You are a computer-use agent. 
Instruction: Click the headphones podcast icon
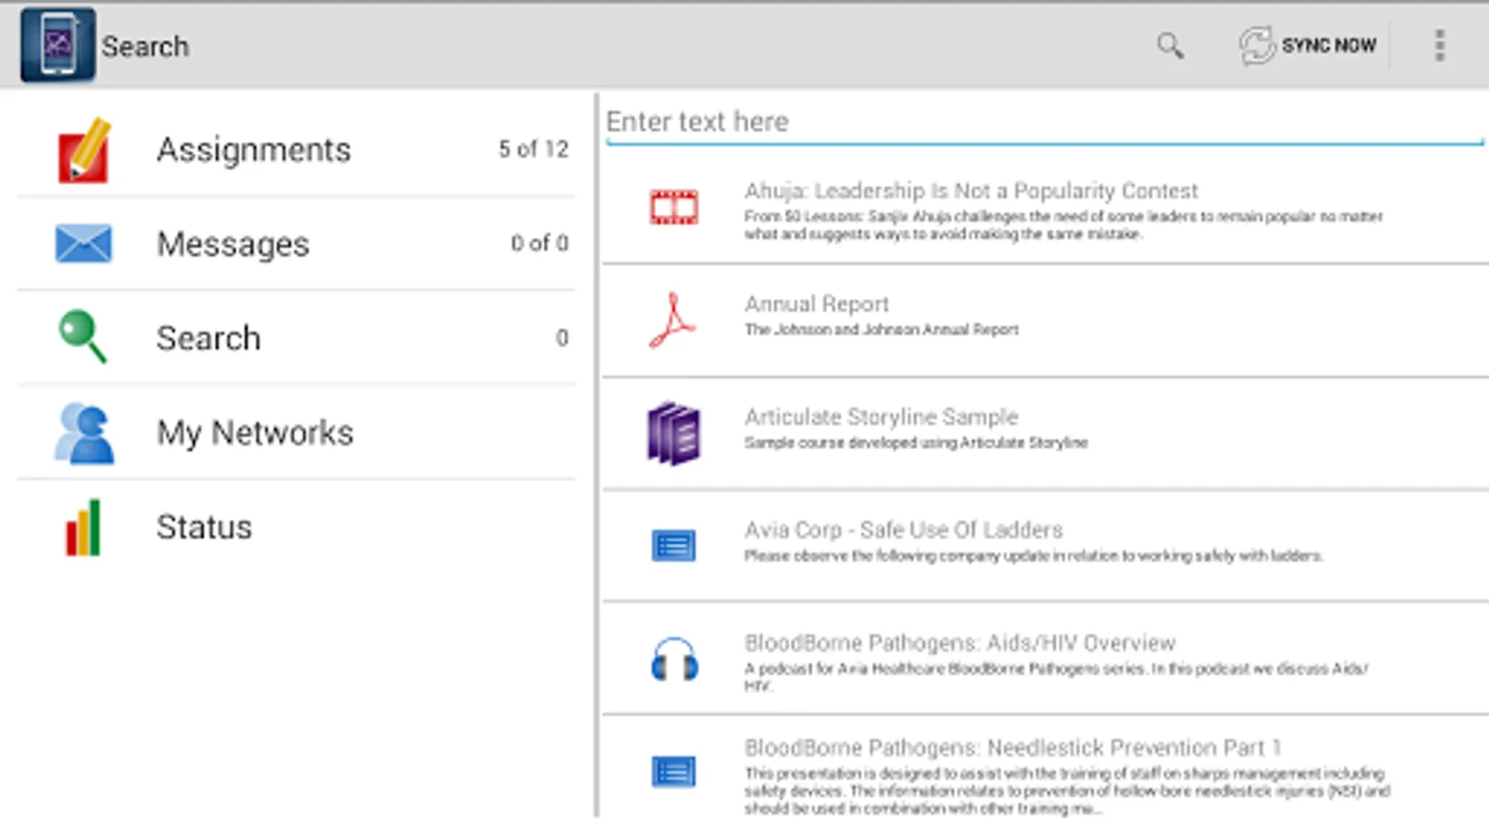point(674,660)
